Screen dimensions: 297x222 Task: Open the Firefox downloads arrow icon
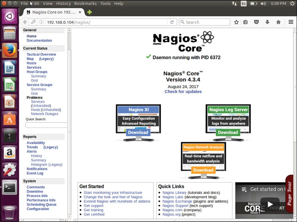[x=267, y=22]
